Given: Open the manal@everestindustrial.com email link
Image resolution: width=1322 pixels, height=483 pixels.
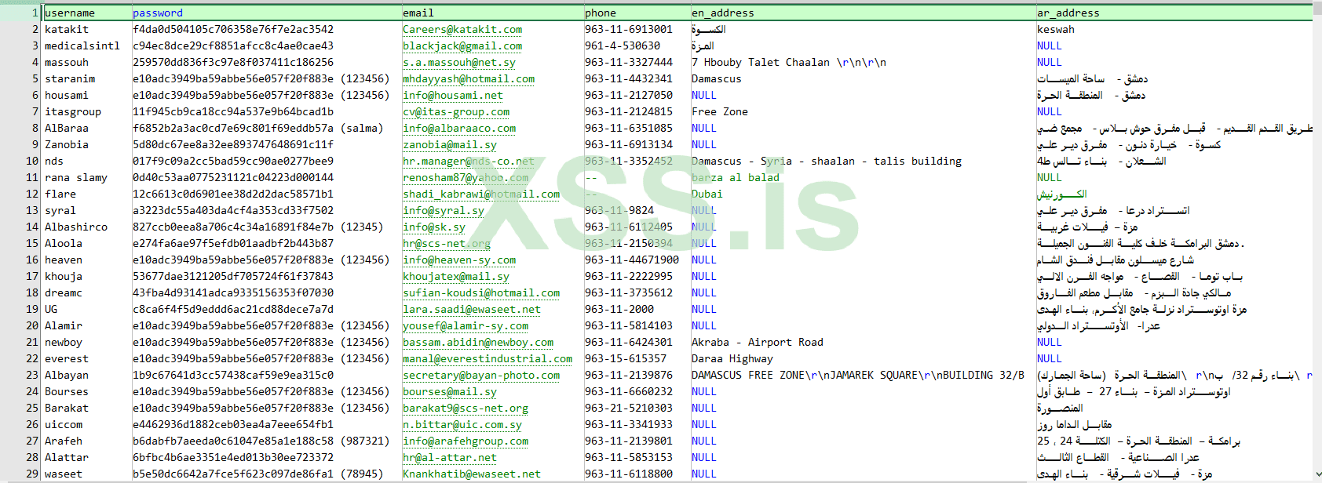Looking at the screenshot, I should coord(488,358).
